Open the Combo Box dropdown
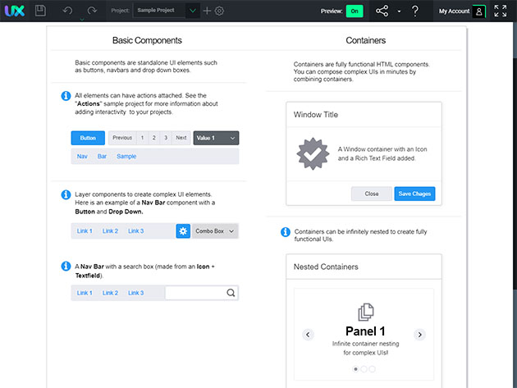The image size is (517, 388). click(215, 231)
